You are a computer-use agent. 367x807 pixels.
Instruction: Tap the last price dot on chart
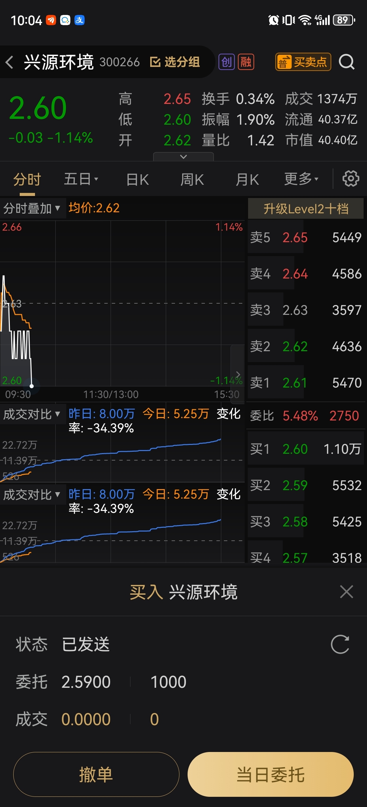(x=32, y=386)
